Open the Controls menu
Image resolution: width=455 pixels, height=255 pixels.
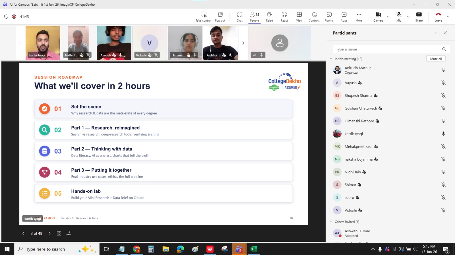pos(314,17)
